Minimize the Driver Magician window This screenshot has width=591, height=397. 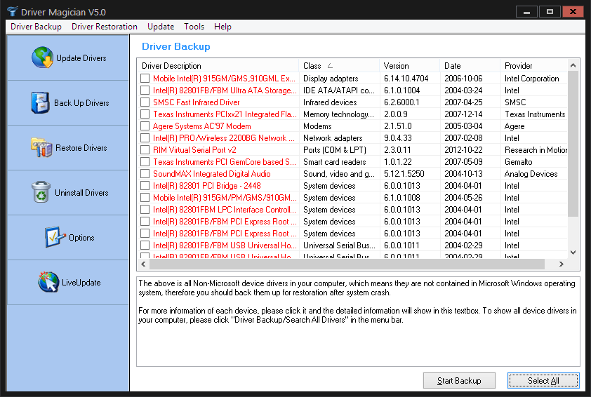pos(526,12)
